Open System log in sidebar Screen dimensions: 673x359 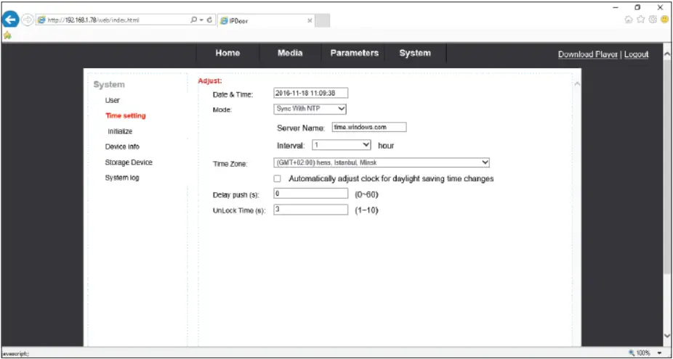122,178
